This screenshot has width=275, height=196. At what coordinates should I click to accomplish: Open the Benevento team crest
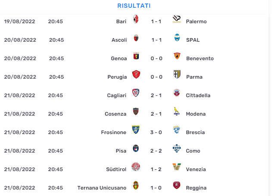pos(177,56)
